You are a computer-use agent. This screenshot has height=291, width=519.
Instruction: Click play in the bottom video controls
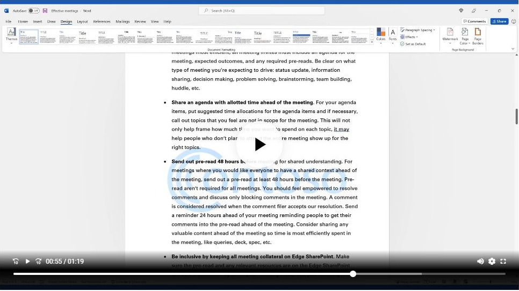[x=27, y=262]
